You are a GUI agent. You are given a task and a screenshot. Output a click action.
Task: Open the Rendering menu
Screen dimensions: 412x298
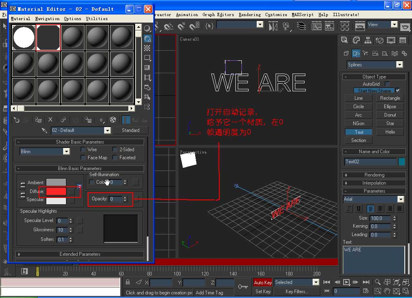pos(249,15)
